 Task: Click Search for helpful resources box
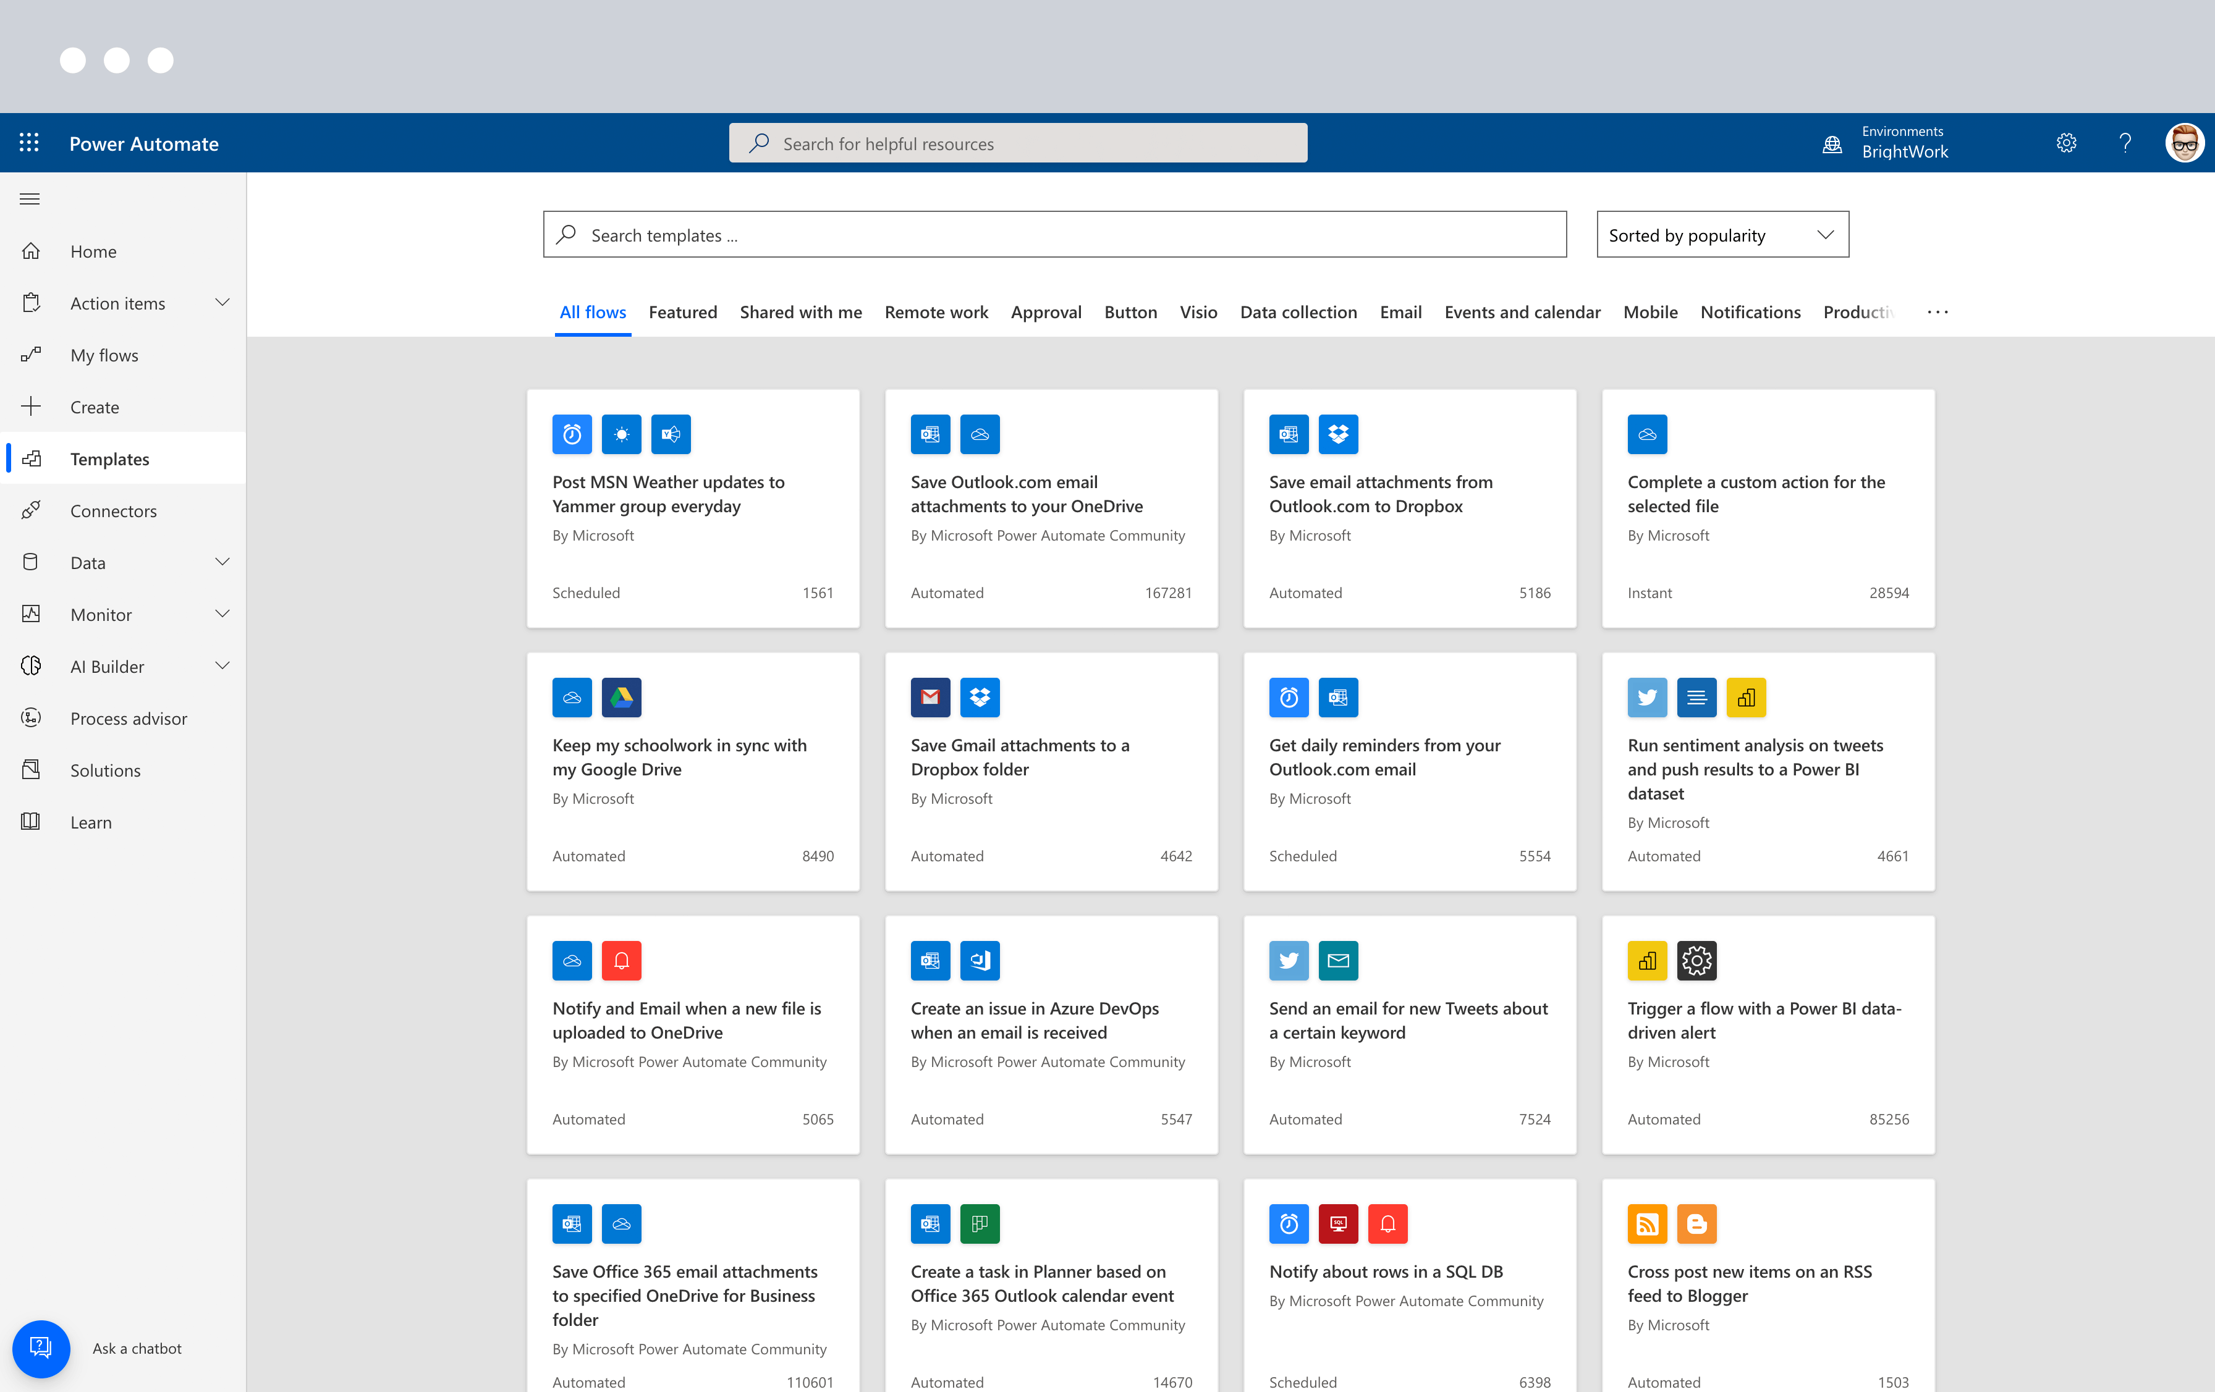pyautogui.click(x=1017, y=143)
